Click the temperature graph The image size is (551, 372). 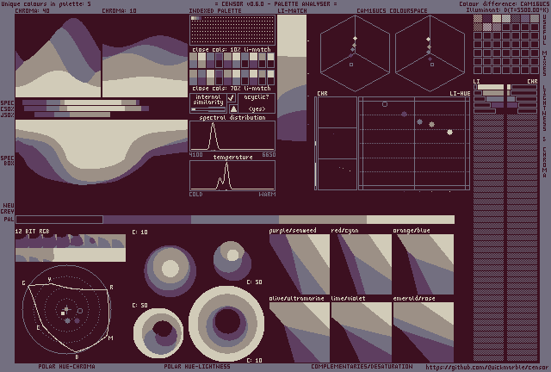(x=232, y=176)
